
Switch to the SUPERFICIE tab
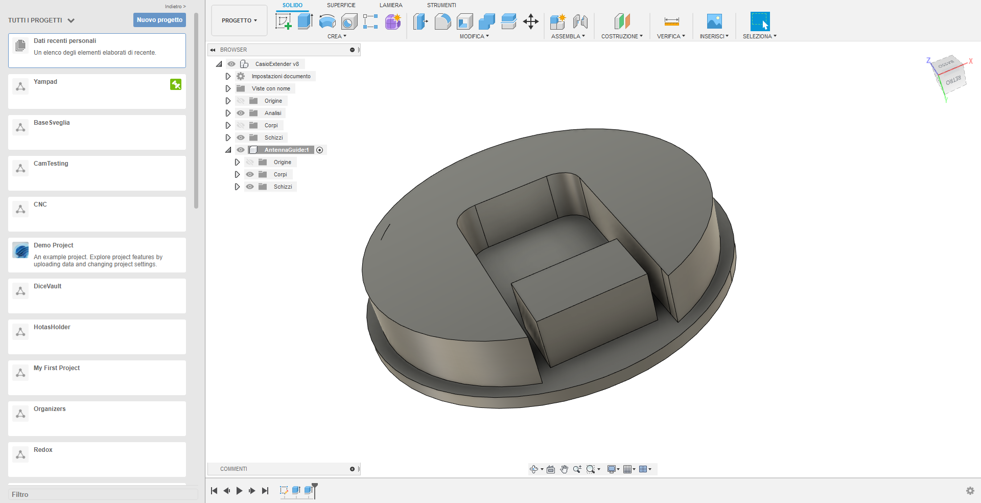tap(341, 5)
